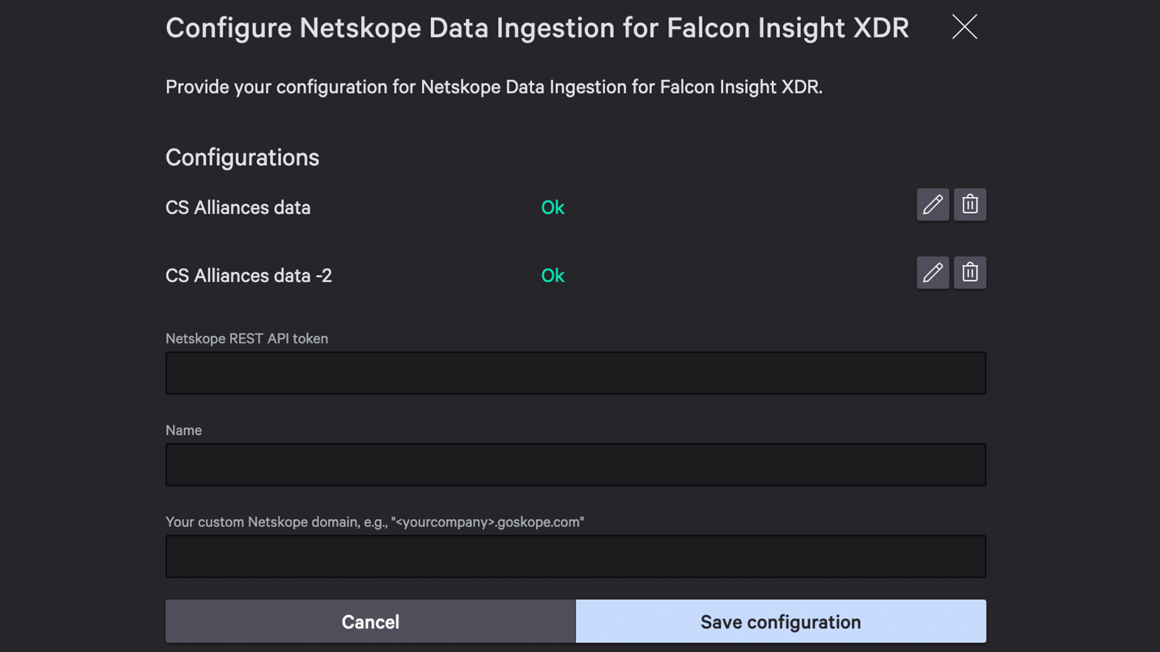The height and width of the screenshot is (652, 1160).
Task: Click the Ok status for CS Alliances data -2
Action: [x=552, y=276]
